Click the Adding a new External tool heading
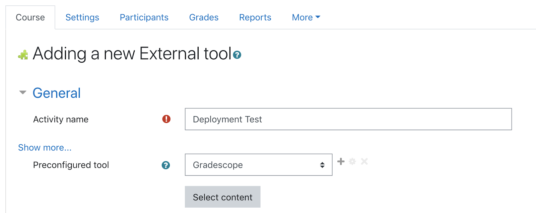Image resolution: width=536 pixels, height=213 pixels. click(132, 54)
